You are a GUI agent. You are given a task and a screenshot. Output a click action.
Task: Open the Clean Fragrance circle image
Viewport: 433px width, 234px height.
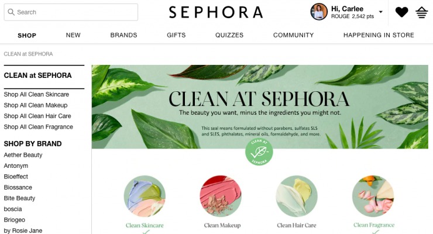tap(373, 196)
